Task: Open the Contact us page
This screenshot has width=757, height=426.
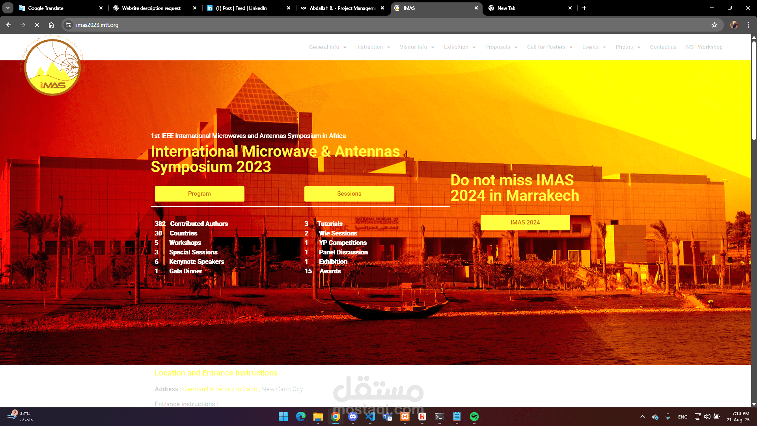Action: (663, 47)
